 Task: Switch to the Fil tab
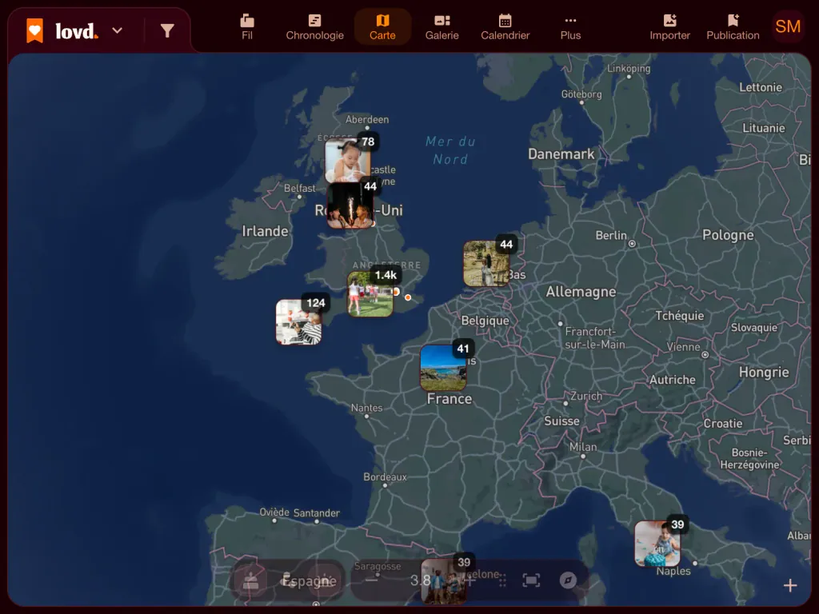pyautogui.click(x=247, y=27)
